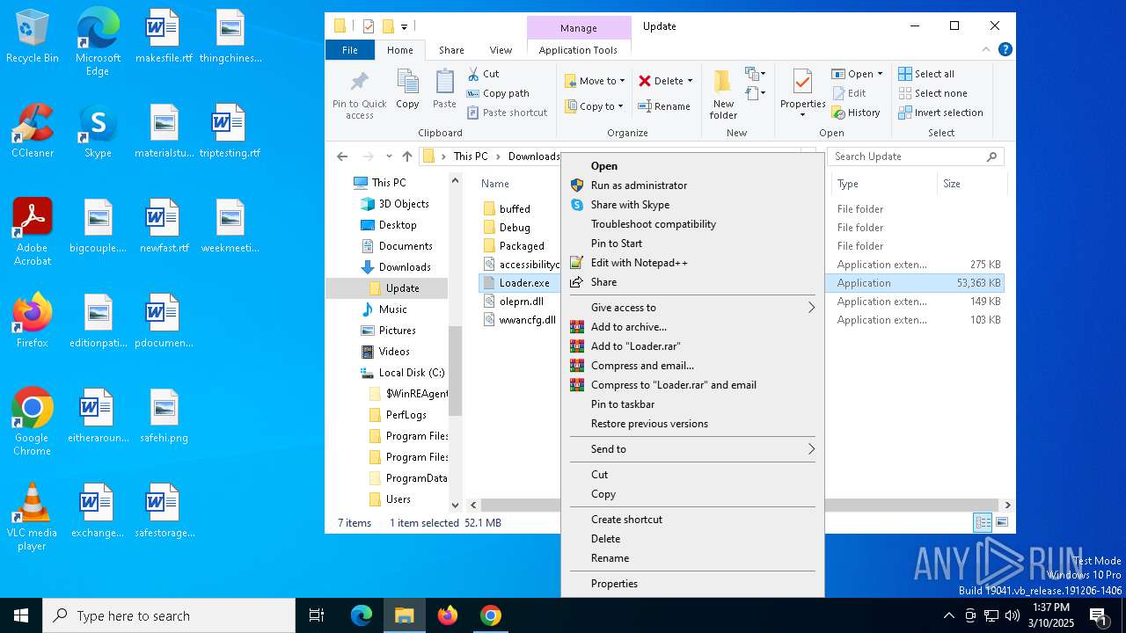
Task: Choose Share with Skype menu entry
Action: 692,205
